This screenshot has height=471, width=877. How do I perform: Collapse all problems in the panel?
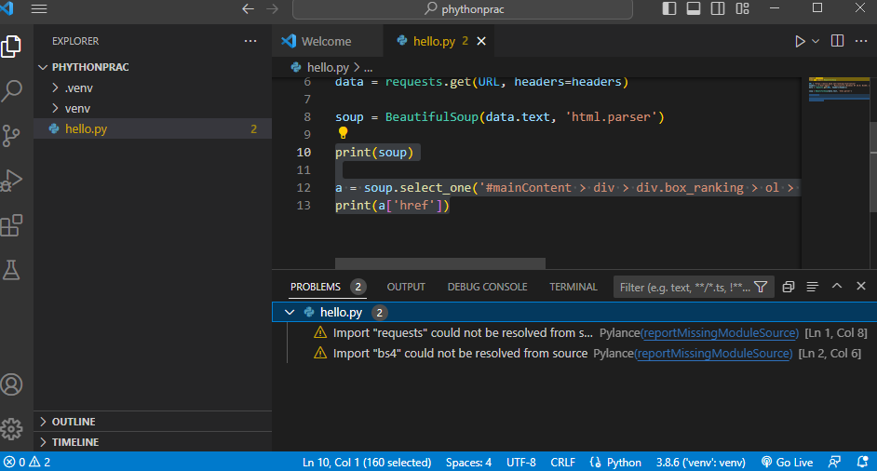tap(788, 287)
